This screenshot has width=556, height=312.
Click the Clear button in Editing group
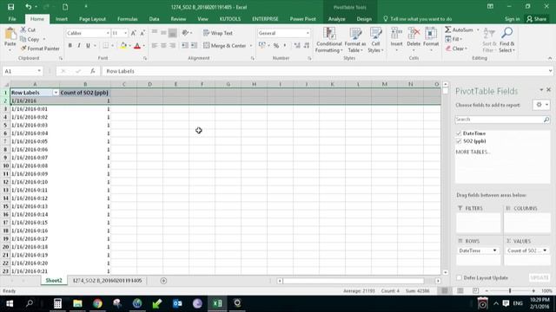point(456,49)
